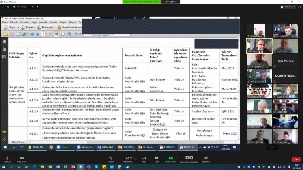The width and height of the screenshot is (303, 170).
Task: Open Zoom Security options
Action: (111, 159)
